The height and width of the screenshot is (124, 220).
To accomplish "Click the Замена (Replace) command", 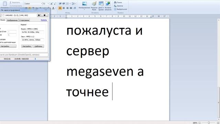I will click(x=118, y=6).
